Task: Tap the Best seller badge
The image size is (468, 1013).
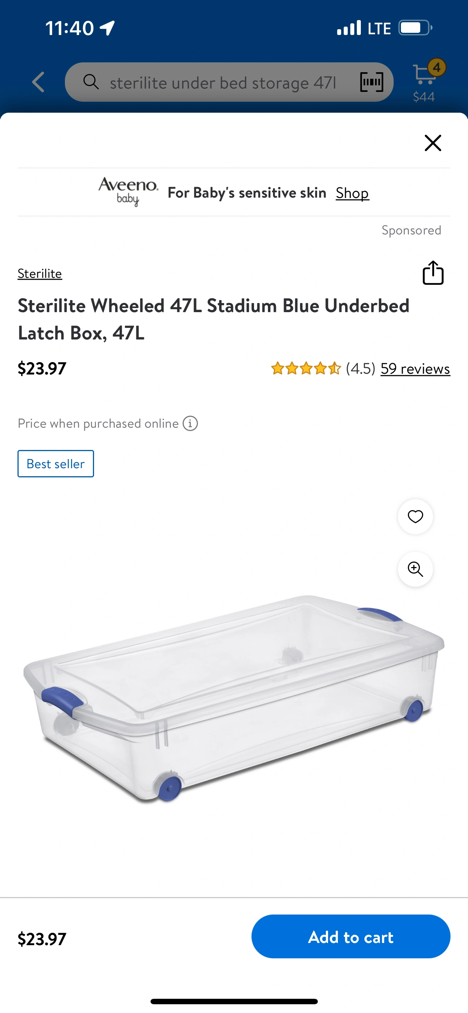Action: click(56, 463)
